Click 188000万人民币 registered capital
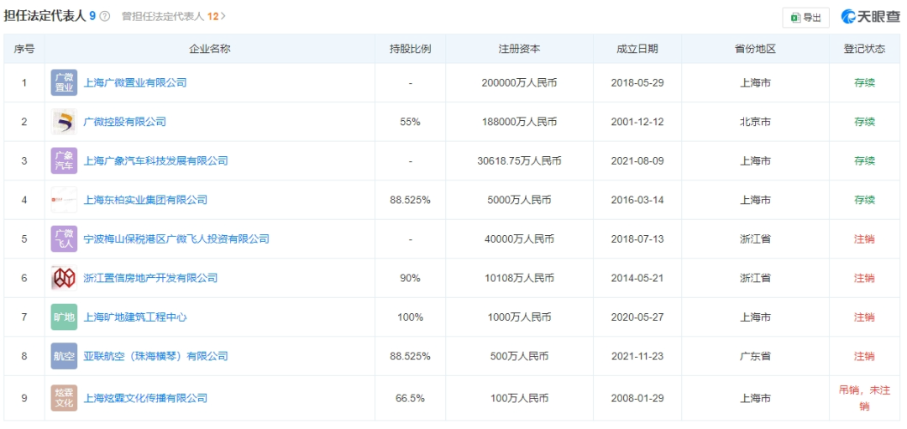 pos(520,122)
